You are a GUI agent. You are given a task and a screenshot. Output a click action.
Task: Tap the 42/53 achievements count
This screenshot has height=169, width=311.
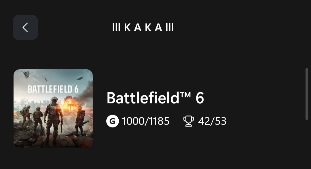pyautogui.click(x=212, y=121)
